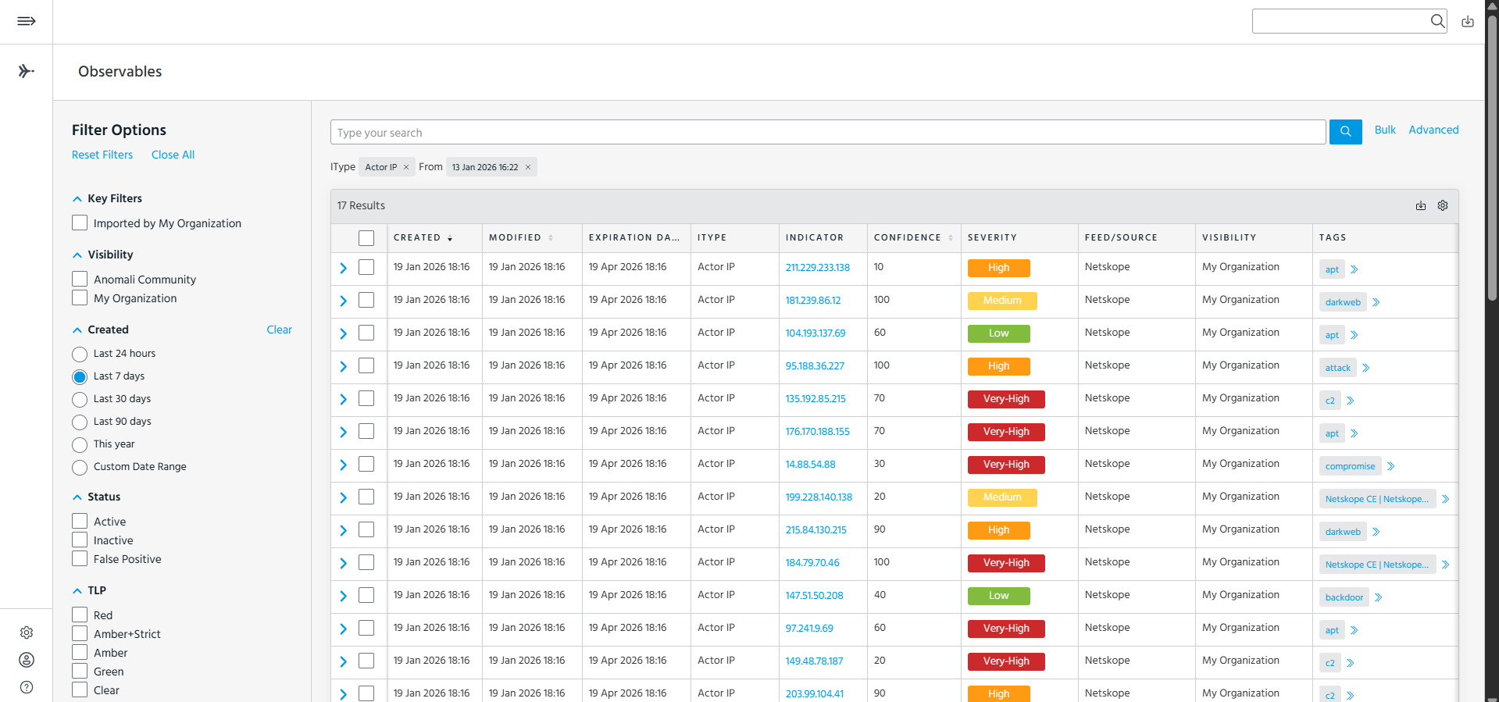This screenshot has width=1499, height=702.
Task: Click the attack tag on 95.188.36.227
Action: point(1338,368)
